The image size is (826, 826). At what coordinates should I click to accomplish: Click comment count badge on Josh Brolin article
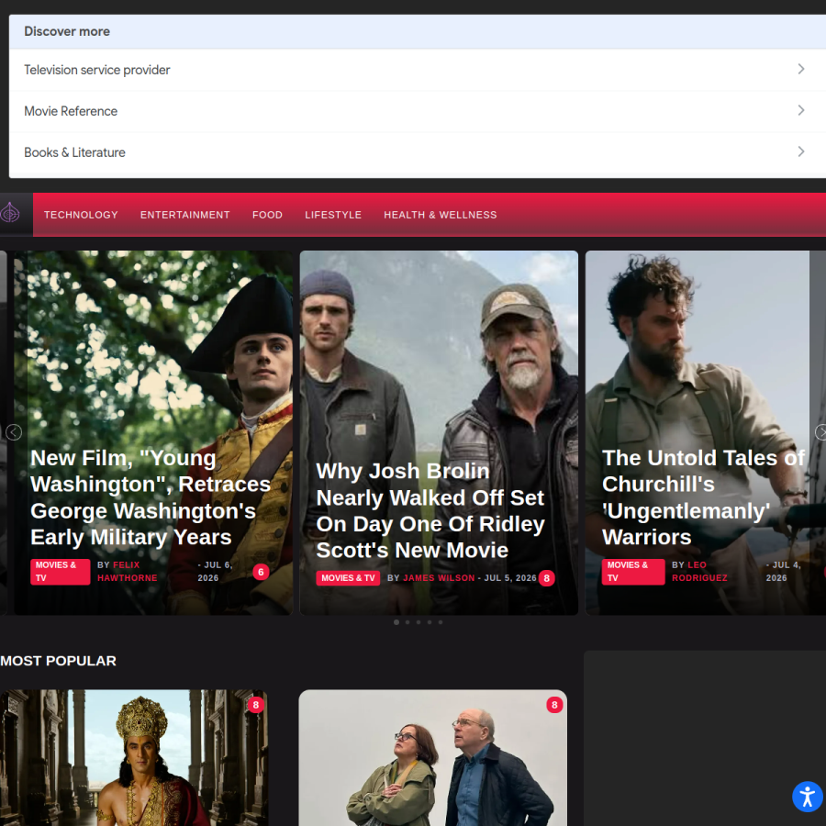point(547,578)
